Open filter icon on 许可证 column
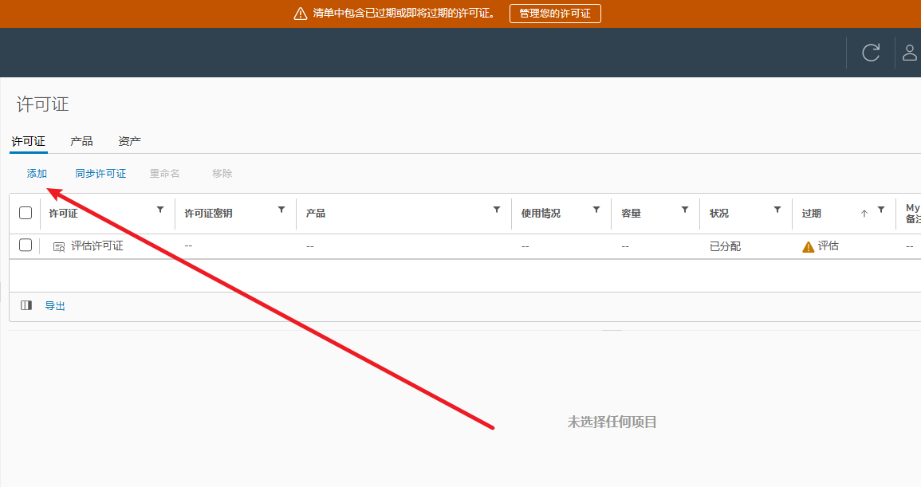This screenshot has height=487, width=921. (x=160, y=210)
